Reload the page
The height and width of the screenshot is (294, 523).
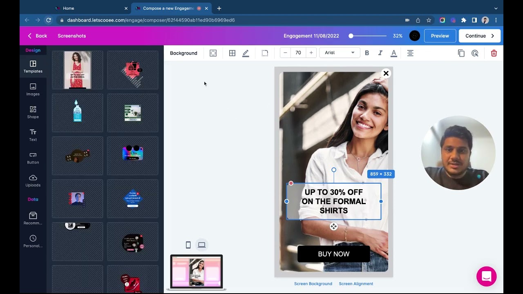[49, 20]
